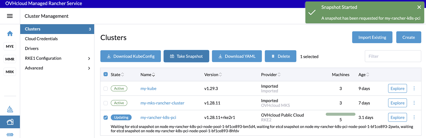Click the Take Snapshot button
This screenshot has height=138, width=426.
(186, 56)
